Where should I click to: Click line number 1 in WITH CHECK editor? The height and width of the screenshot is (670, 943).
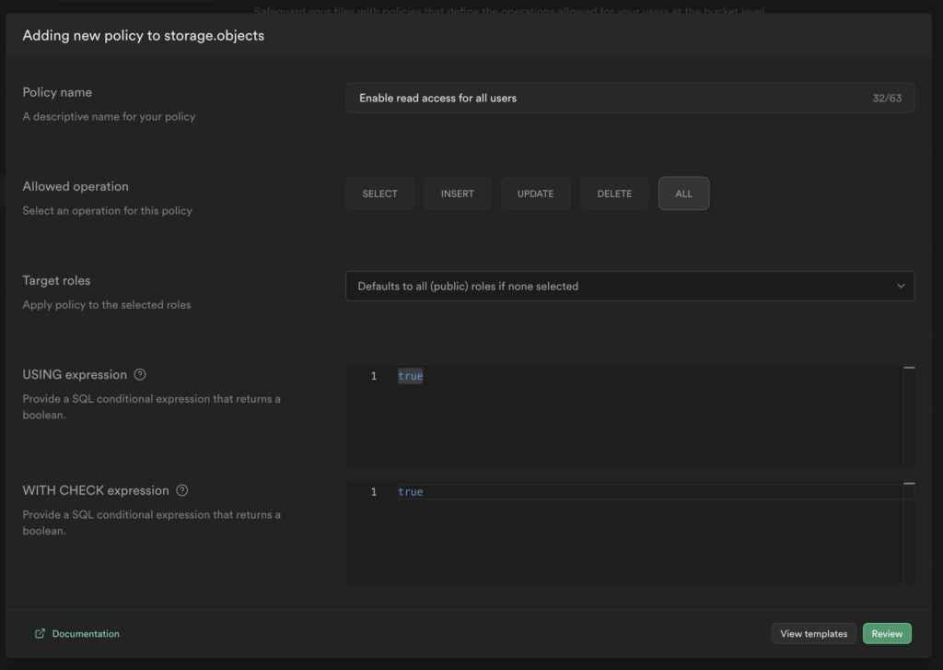pyautogui.click(x=374, y=492)
